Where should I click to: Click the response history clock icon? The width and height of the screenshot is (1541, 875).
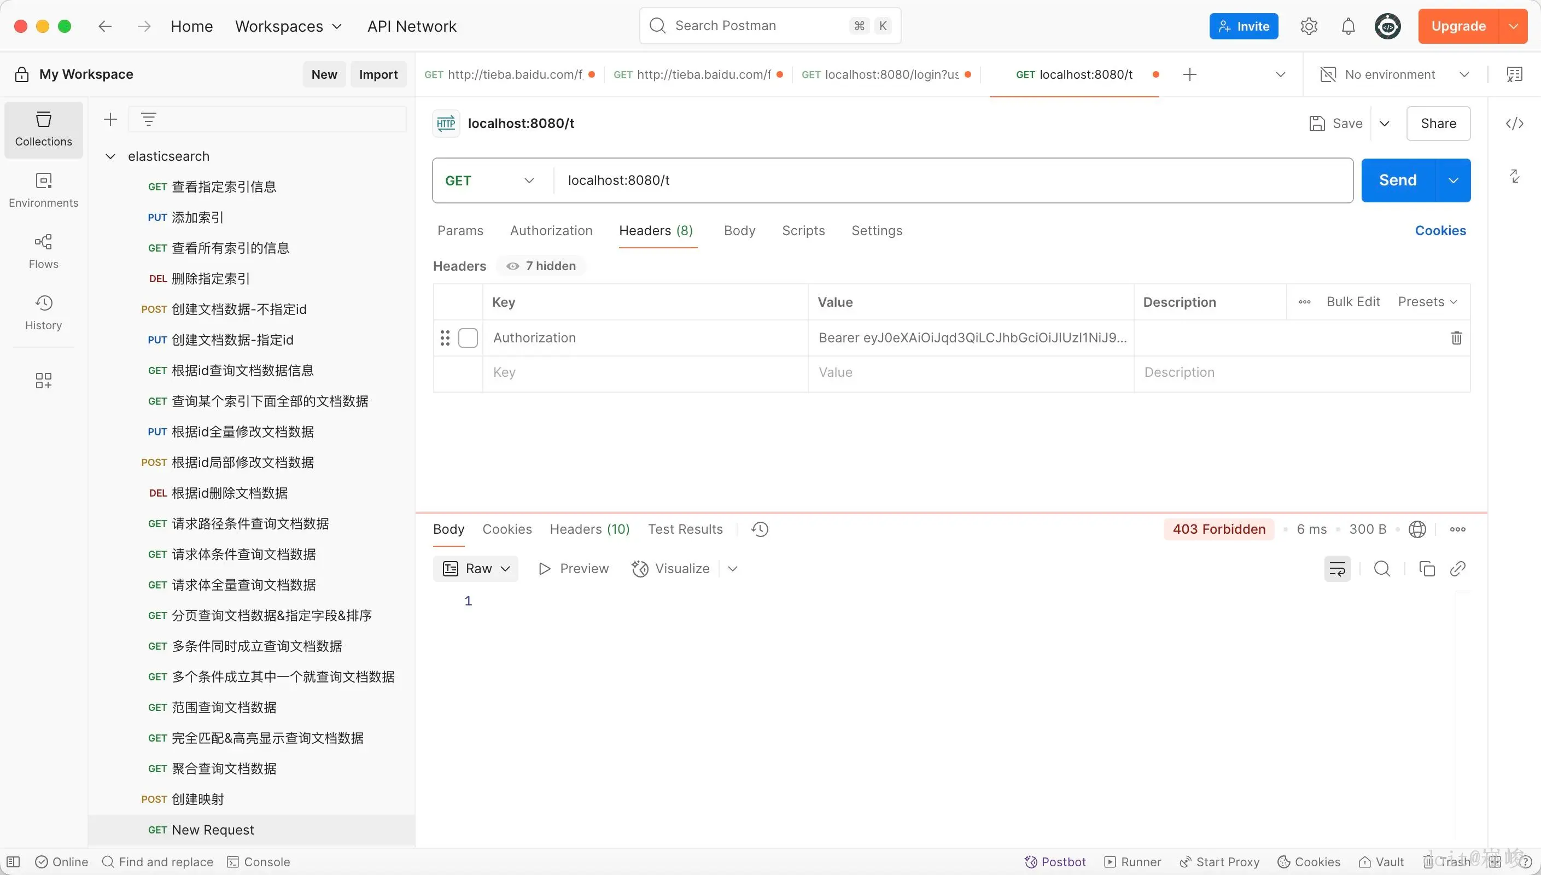point(760,529)
